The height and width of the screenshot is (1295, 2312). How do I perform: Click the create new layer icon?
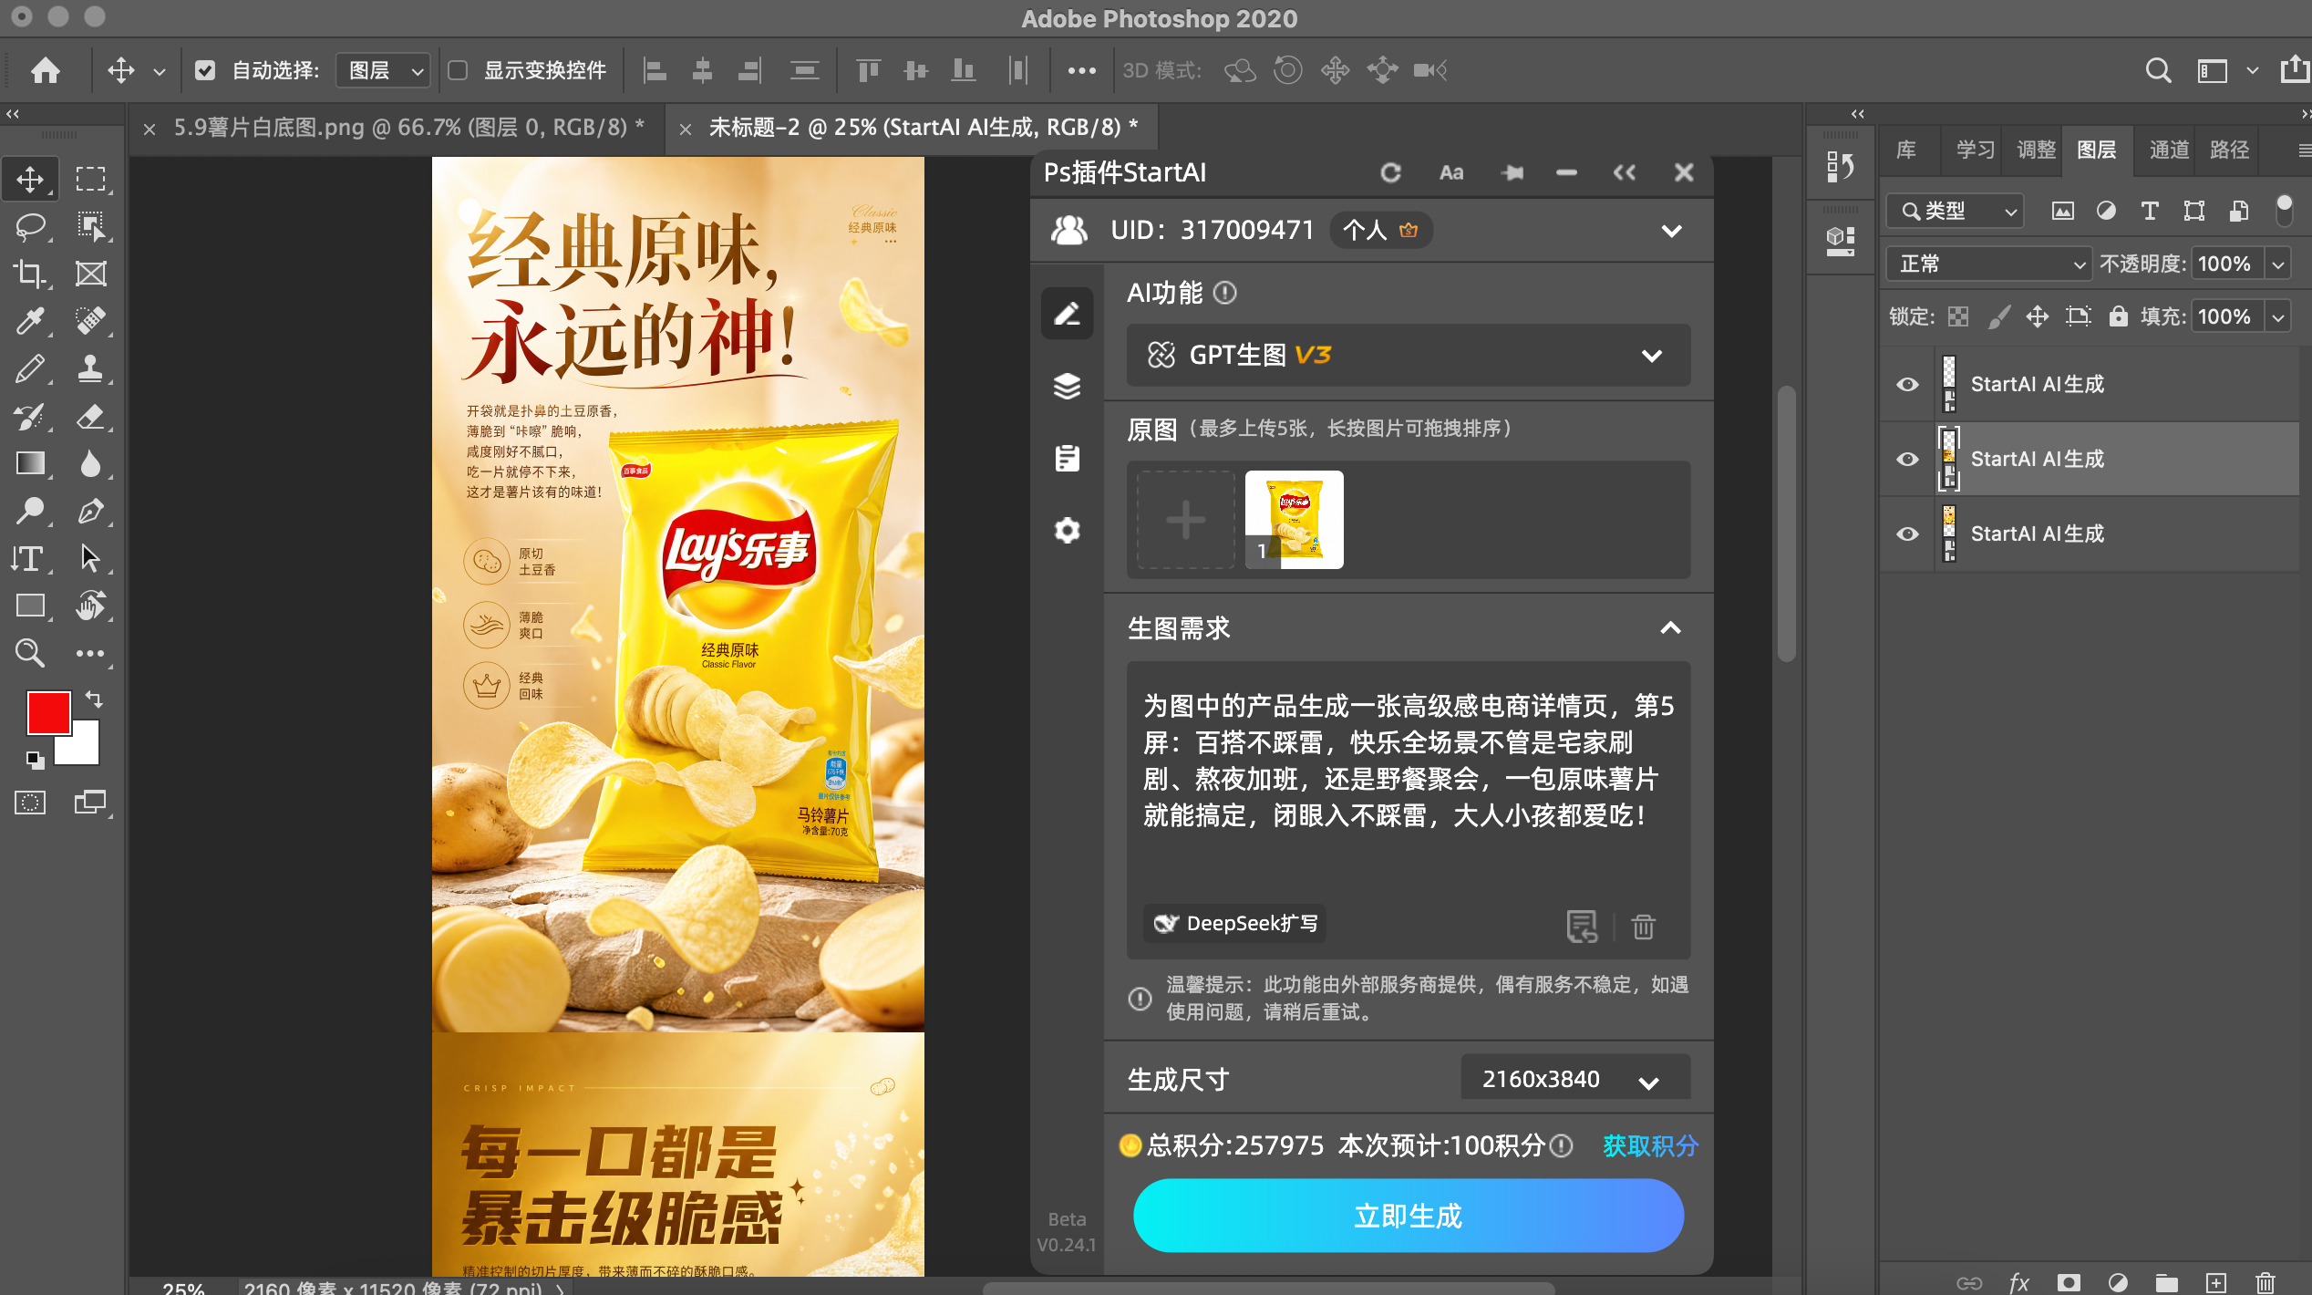[2215, 1282]
